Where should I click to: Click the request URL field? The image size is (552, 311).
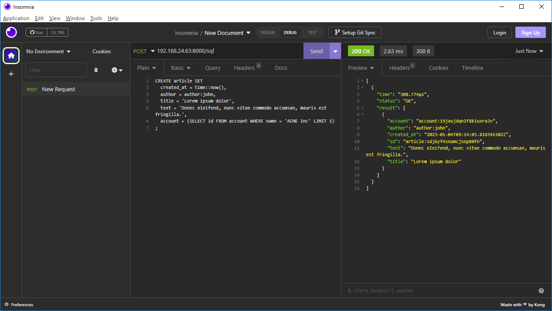[x=229, y=51]
